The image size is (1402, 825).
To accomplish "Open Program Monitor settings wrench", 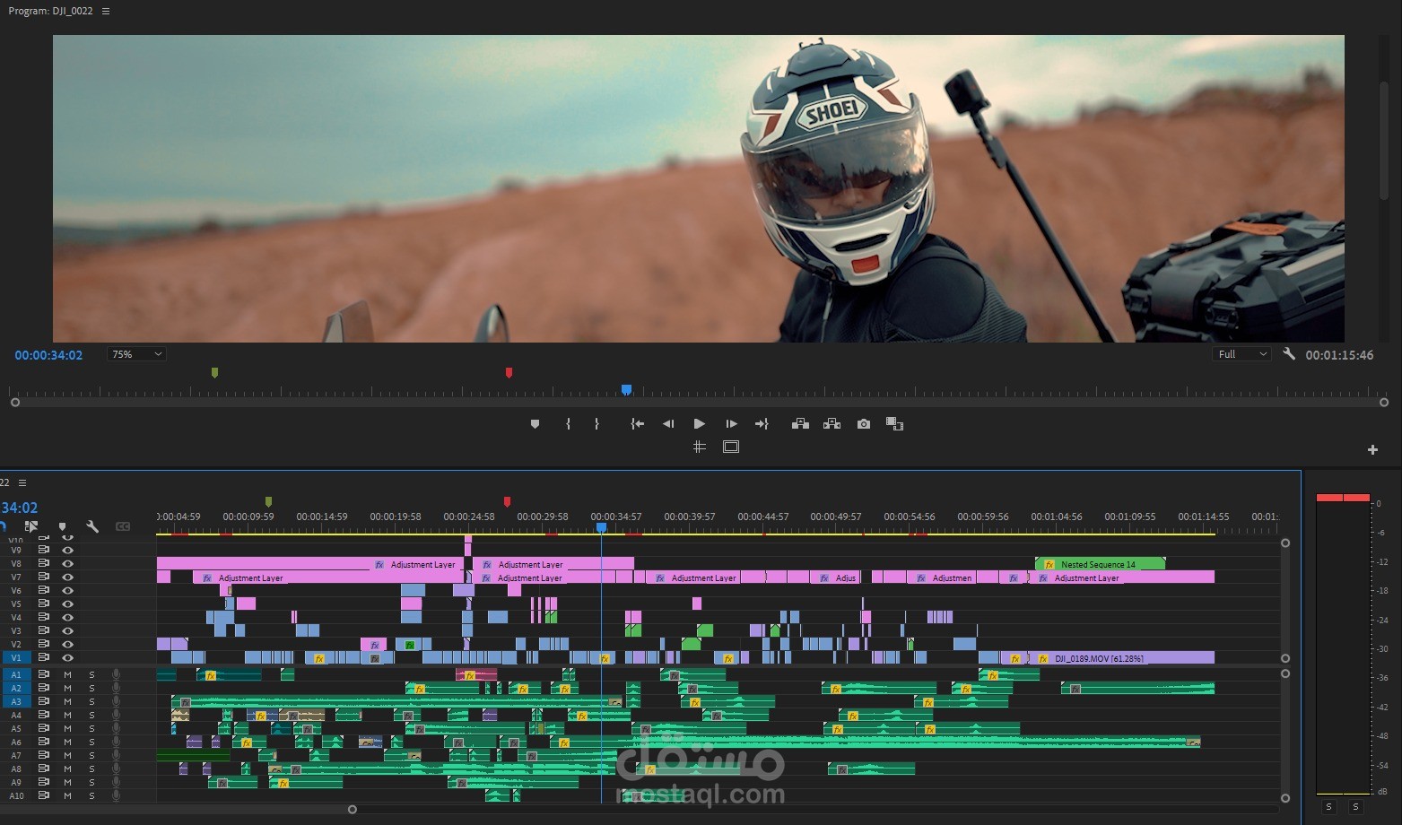I will point(1289,354).
